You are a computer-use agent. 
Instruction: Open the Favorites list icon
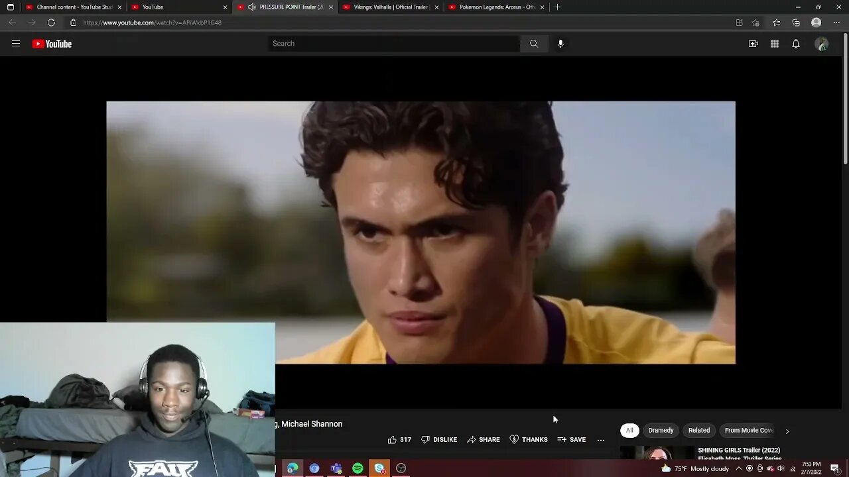tap(776, 23)
